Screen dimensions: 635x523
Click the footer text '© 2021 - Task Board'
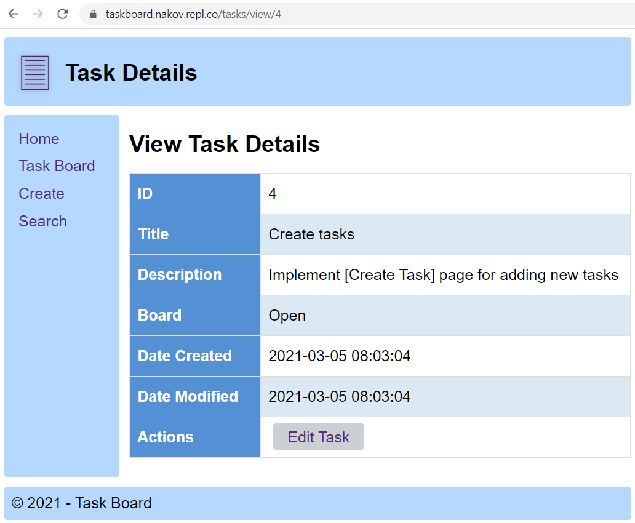pyautogui.click(x=84, y=503)
